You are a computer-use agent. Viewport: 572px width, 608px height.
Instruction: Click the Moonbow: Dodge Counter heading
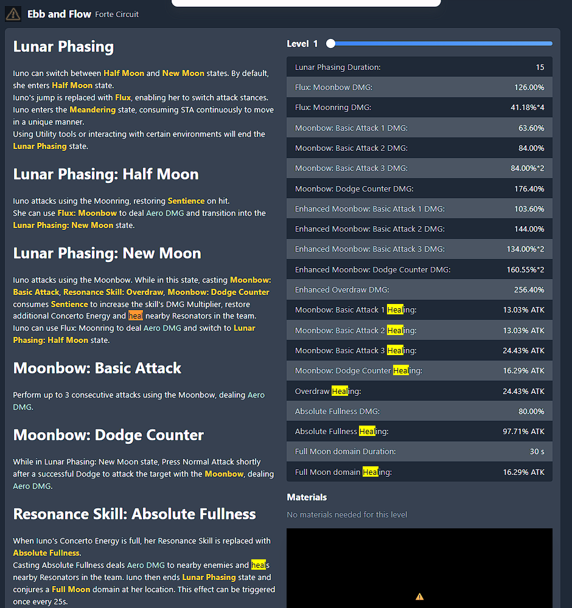[108, 435]
